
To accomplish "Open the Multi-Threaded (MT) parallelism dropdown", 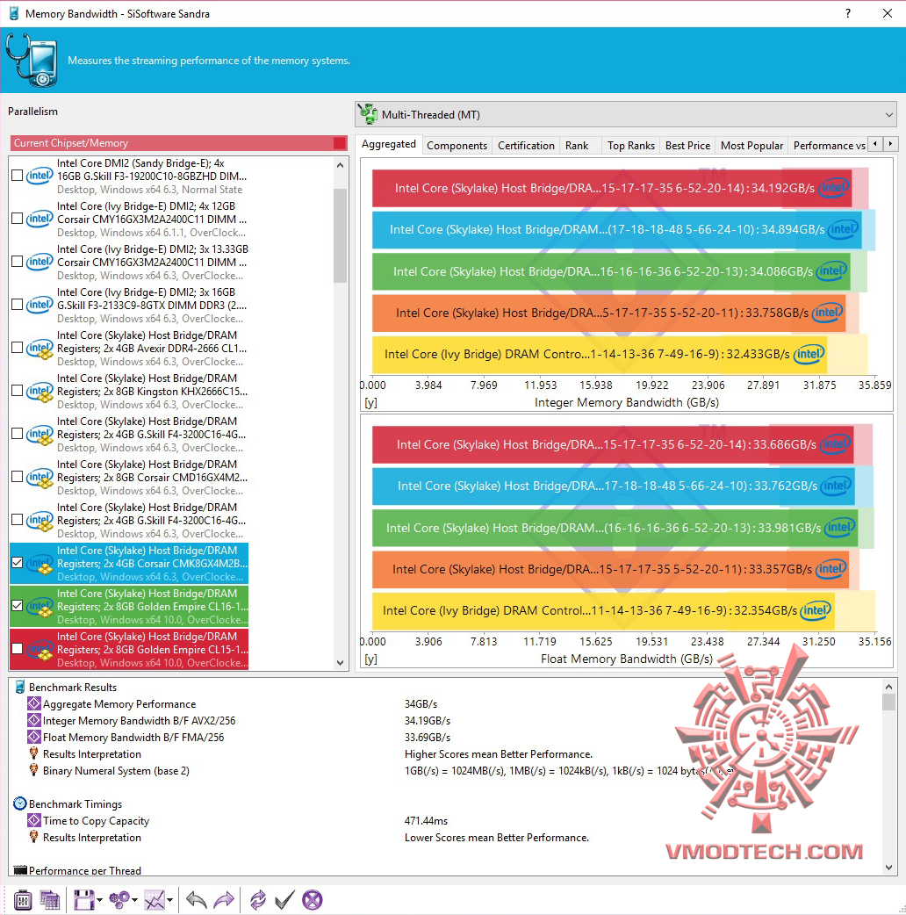I will click(x=626, y=114).
